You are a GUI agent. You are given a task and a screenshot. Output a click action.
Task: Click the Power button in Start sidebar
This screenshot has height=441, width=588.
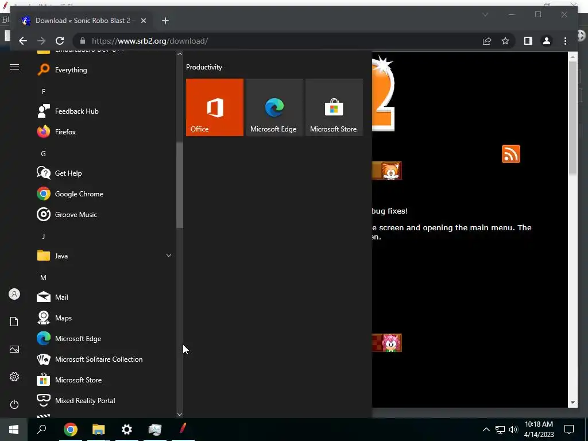14,404
